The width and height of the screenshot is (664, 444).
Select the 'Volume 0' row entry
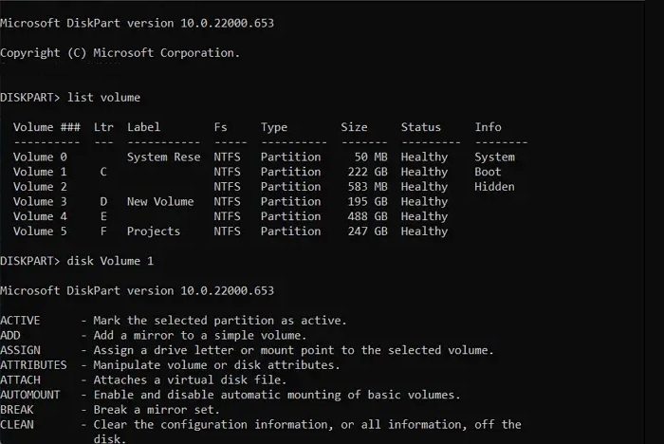tap(40, 157)
